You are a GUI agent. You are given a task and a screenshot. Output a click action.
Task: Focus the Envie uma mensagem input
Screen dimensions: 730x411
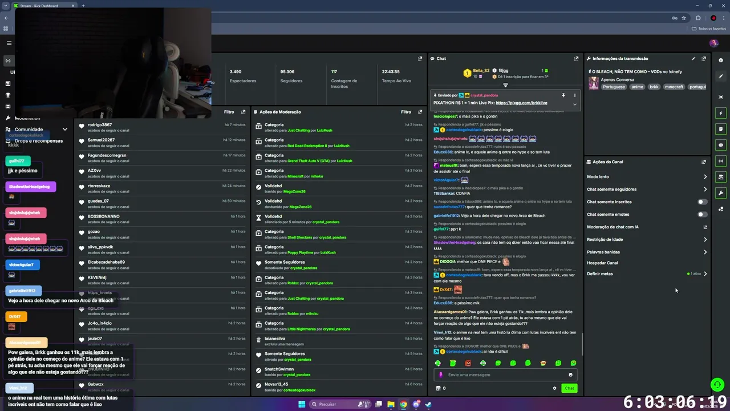tap(505, 374)
